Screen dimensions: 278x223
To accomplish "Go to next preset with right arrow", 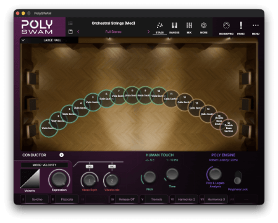I will [148, 32].
